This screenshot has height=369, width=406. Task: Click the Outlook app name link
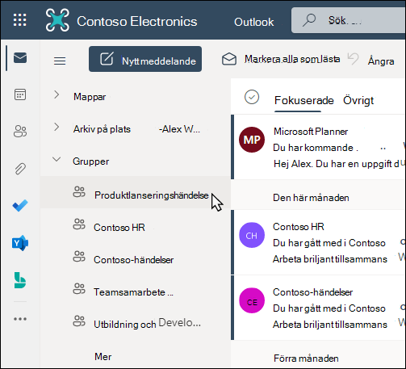click(253, 22)
